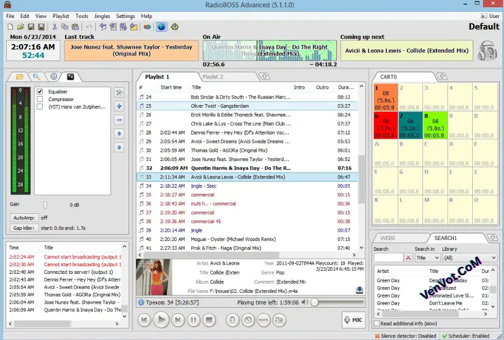The width and height of the screenshot is (504, 340).
Task: Select track Oliver Twizt - Gangsterdam
Action: click(x=247, y=106)
